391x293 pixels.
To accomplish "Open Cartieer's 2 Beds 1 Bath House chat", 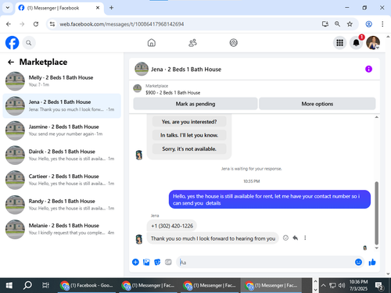I will coord(62,180).
